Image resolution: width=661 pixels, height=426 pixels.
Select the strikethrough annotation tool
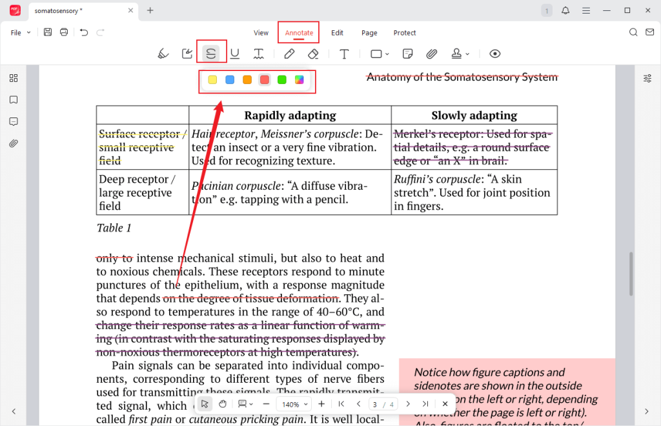pos(212,54)
